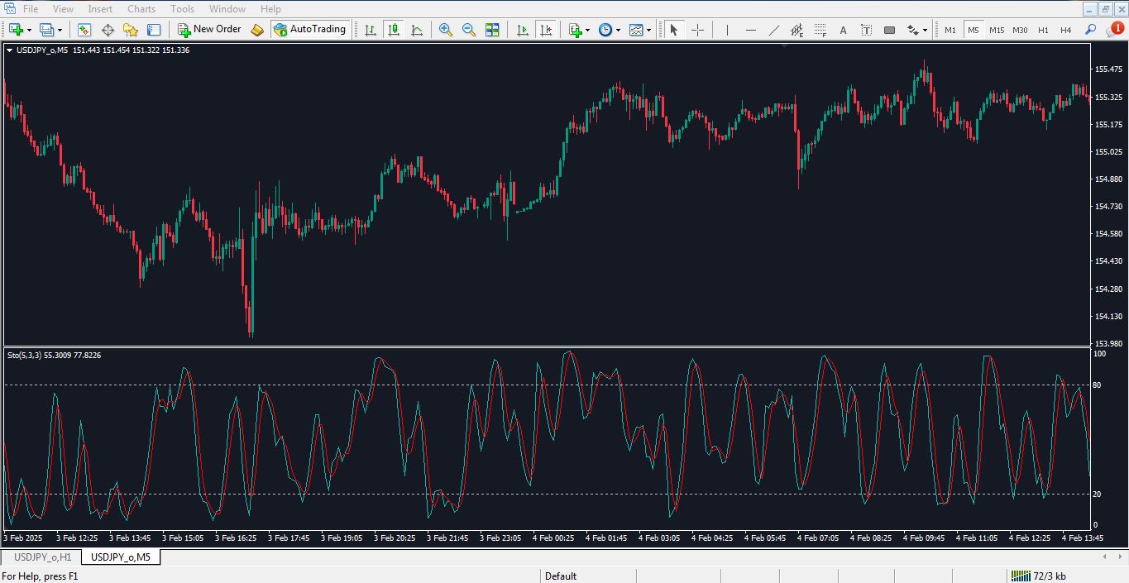The image size is (1129, 583).
Task: Click the 72/3 kb connection status indicator
Action: (1039, 576)
